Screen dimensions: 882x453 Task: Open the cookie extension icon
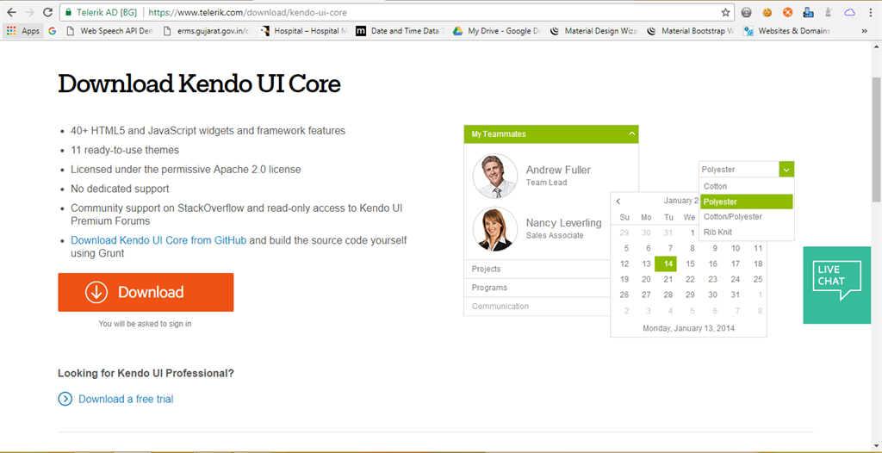click(x=767, y=12)
